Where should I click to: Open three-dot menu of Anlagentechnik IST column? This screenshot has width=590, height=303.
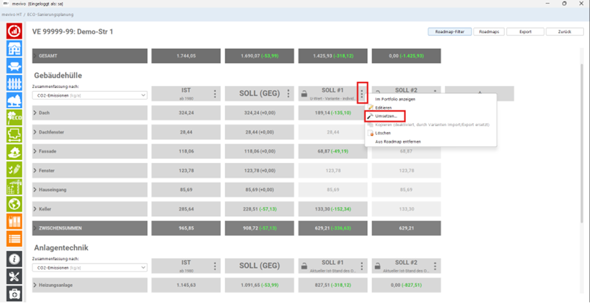pyautogui.click(x=215, y=266)
